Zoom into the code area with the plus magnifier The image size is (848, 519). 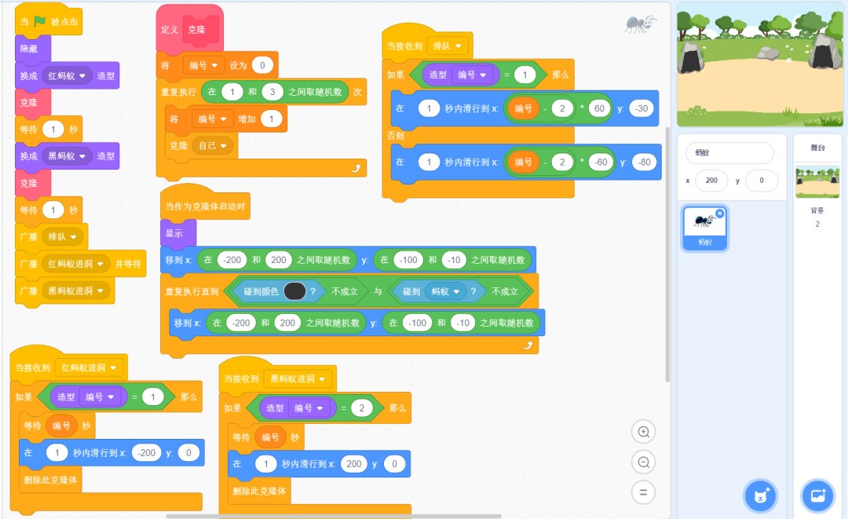(x=644, y=431)
